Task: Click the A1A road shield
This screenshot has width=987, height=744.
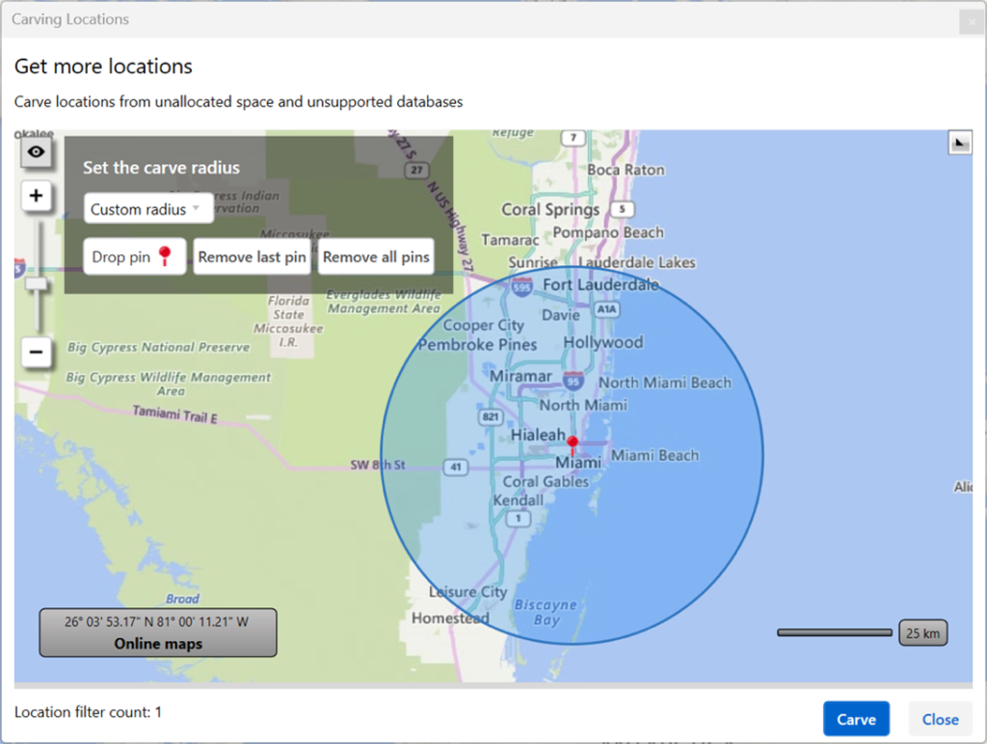Action: click(606, 309)
